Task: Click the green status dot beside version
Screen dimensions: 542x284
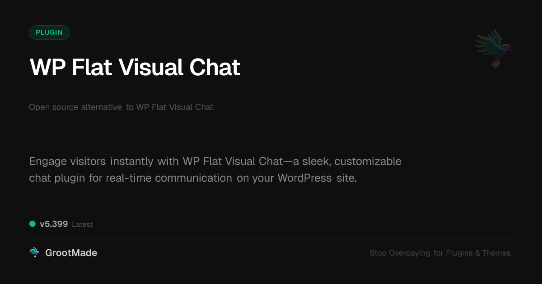Action: [x=33, y=224]
